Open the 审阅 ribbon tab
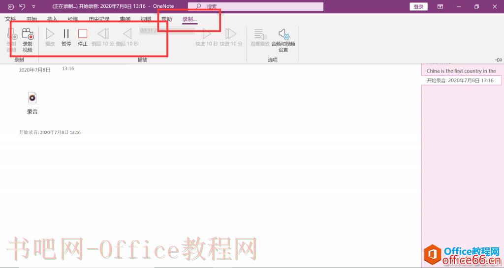 tap(125, 19)
